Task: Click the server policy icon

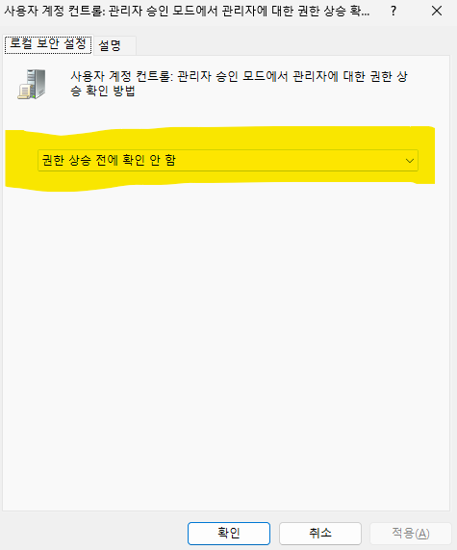Action: pos(32,84)
